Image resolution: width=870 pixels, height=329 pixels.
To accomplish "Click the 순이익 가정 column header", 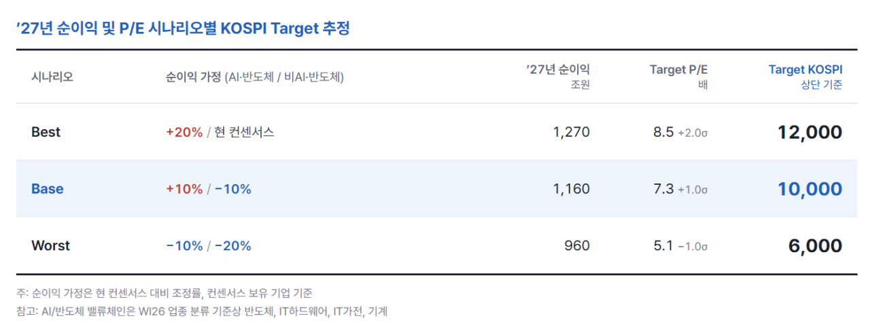I will (254, 77).
